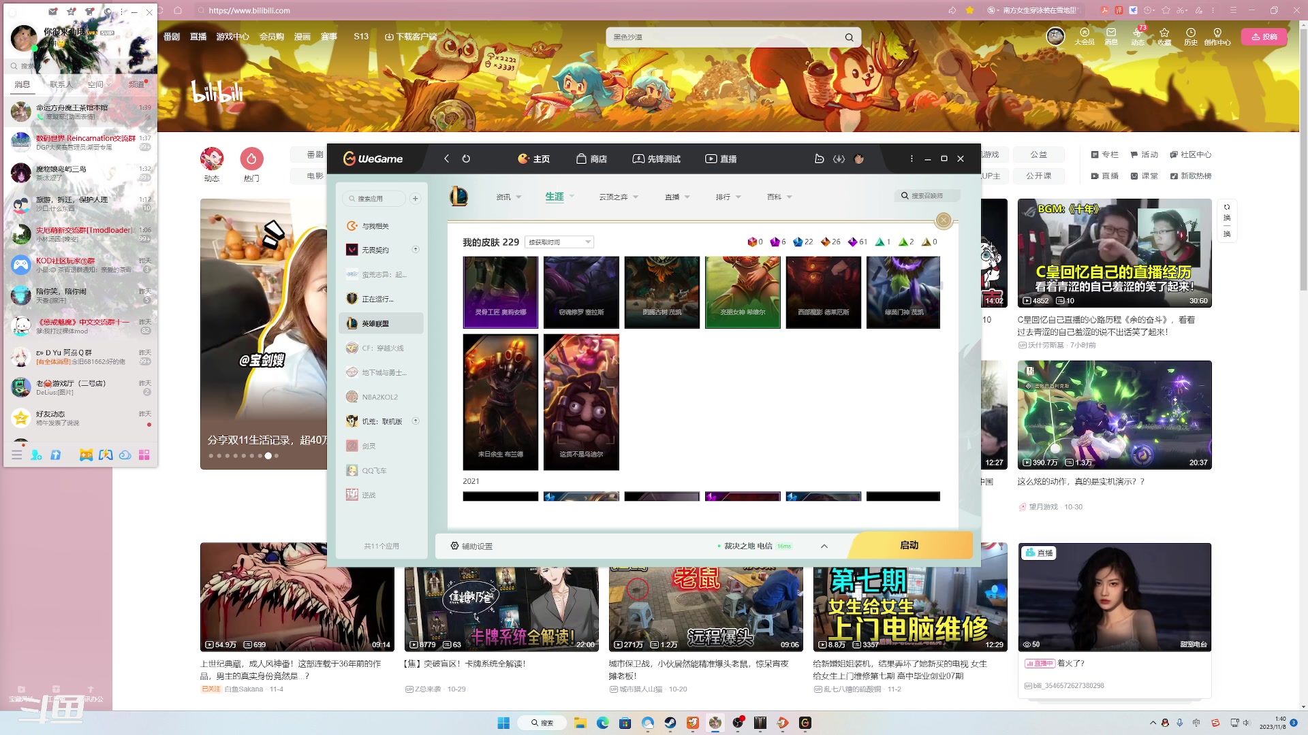The image size is (1308, 735).
Task: Click QQ add friend icon
Action: click(x=36, y=455)
